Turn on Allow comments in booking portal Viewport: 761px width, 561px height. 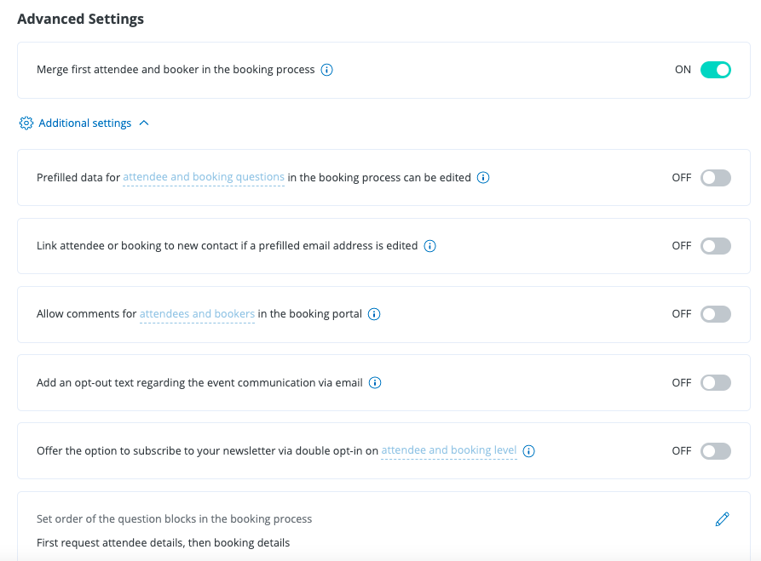click(x=715, y=314)
